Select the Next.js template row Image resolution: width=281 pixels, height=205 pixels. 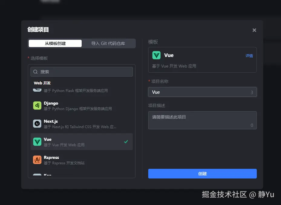(x=82, y=124)
